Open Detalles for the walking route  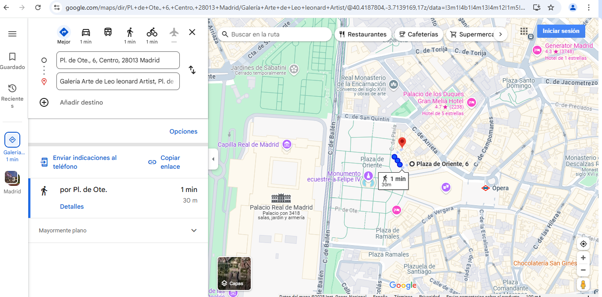click(x=72, y=206)
